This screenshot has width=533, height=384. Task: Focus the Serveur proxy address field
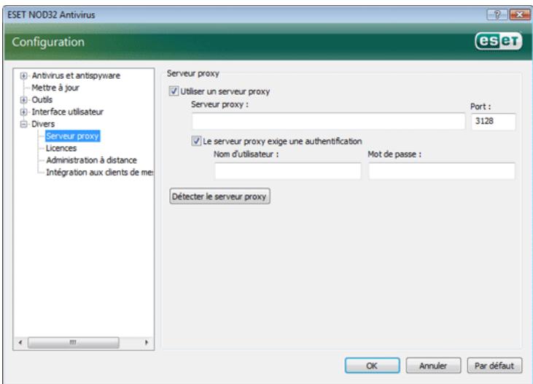tap(328, 121)
